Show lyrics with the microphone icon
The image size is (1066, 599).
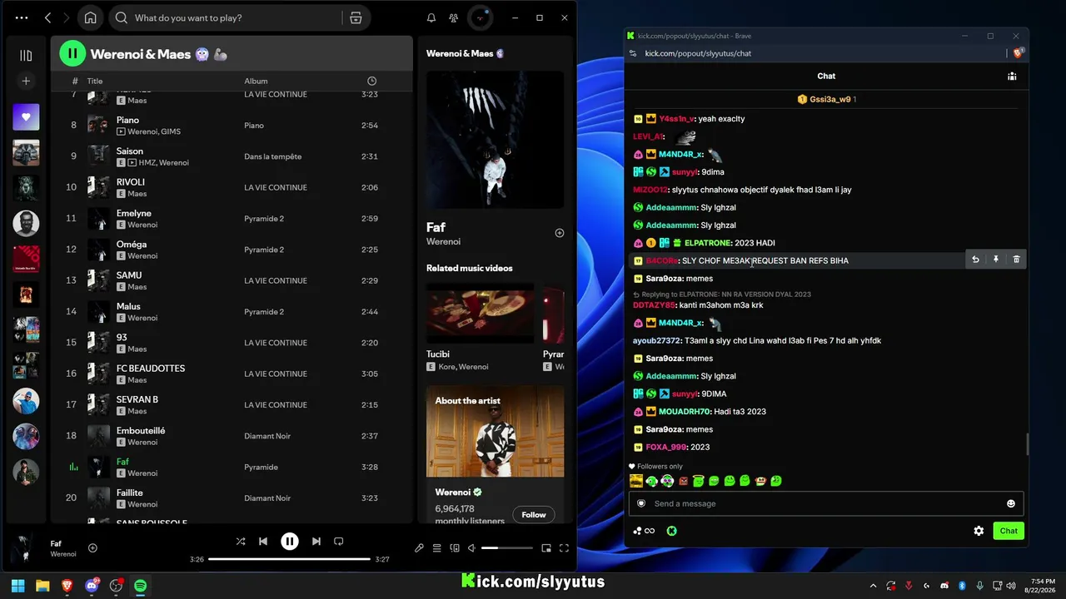tap(419, 548)
